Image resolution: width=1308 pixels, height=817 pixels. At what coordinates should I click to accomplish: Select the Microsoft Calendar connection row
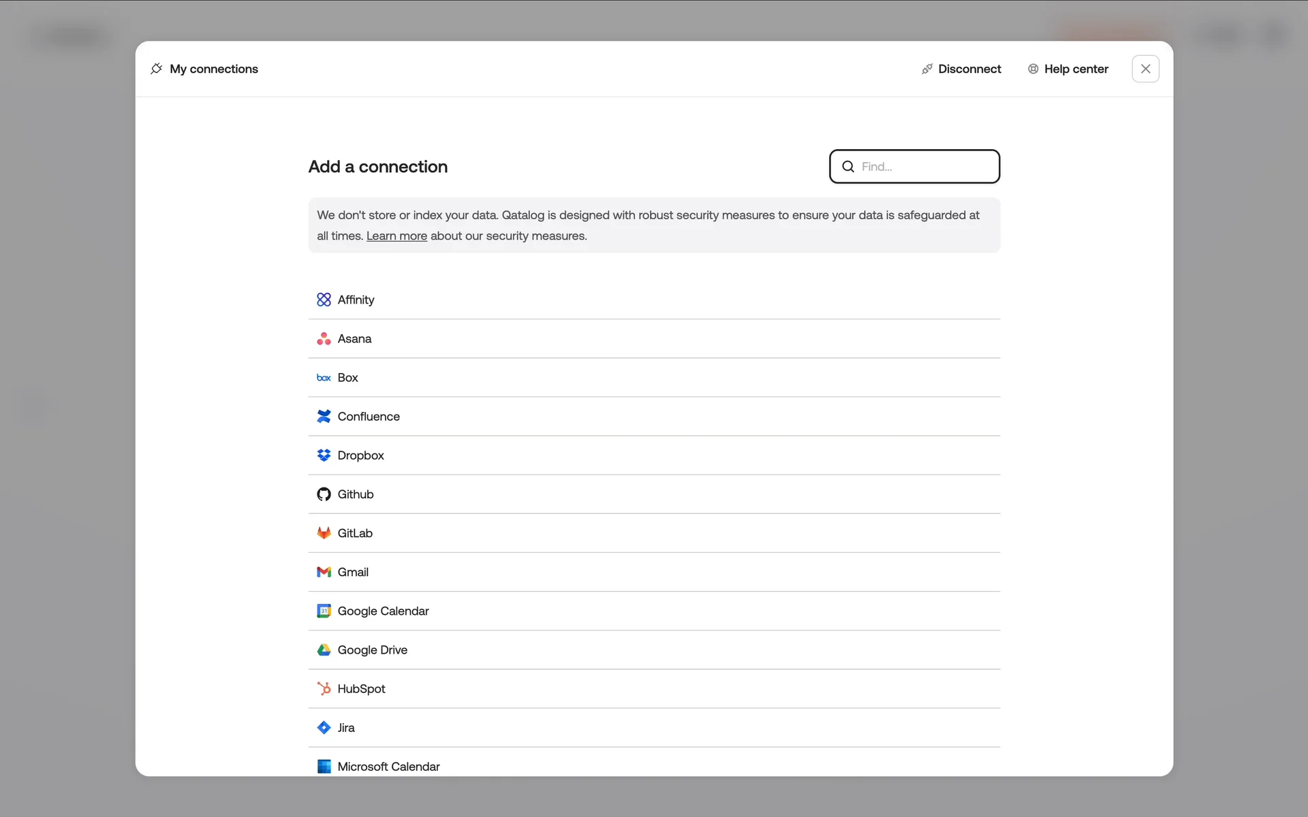pos(388,766)
